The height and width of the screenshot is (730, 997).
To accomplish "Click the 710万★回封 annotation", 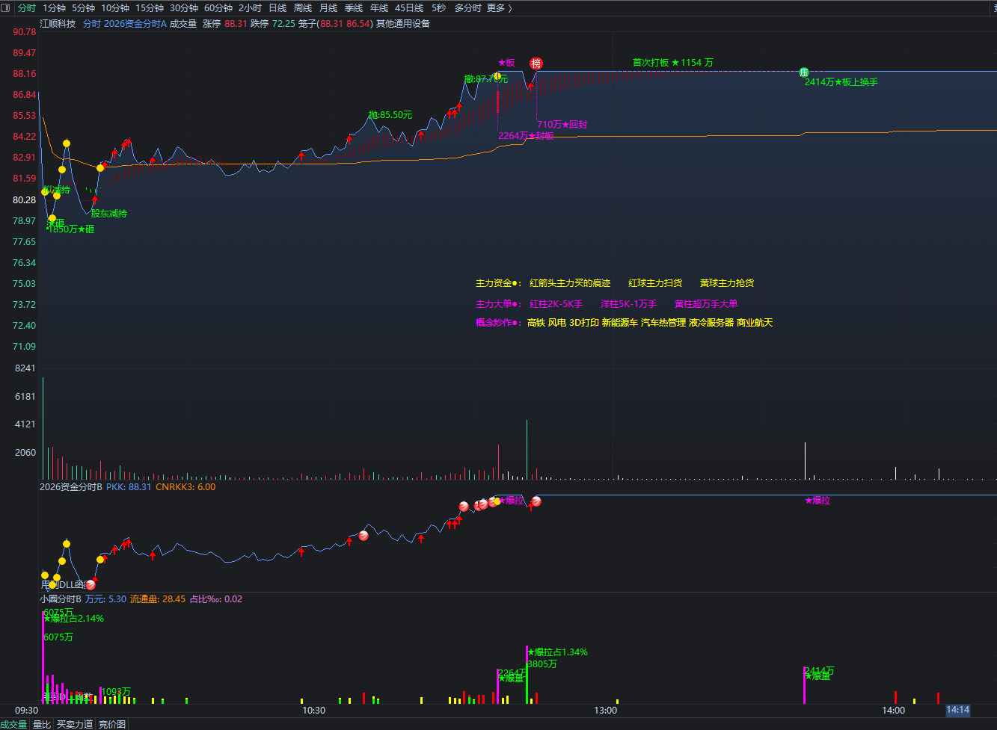I will click(x=562, y=125).
